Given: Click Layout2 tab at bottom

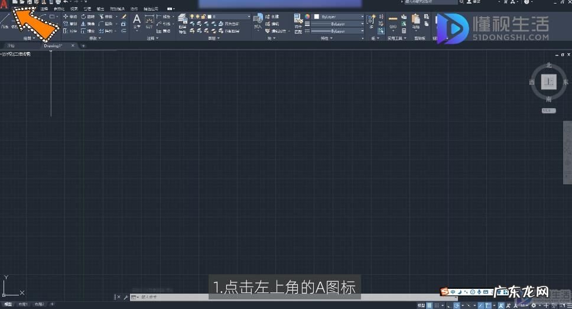Looking at the screenshot, I should coord(39,304).
